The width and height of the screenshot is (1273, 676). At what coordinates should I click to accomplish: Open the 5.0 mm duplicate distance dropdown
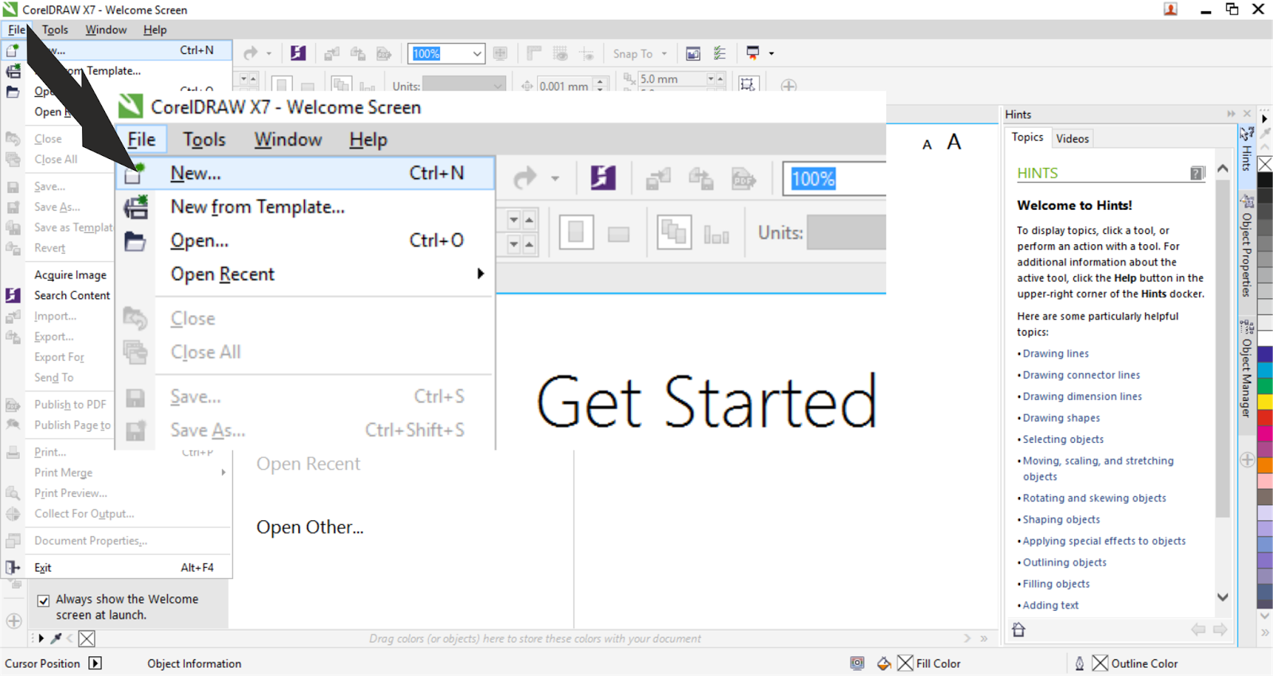[x=710, y=79]
